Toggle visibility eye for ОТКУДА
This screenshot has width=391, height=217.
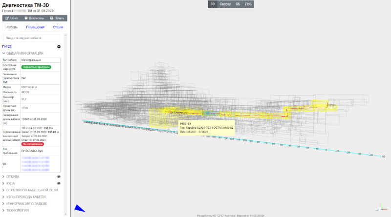[59, 177]
